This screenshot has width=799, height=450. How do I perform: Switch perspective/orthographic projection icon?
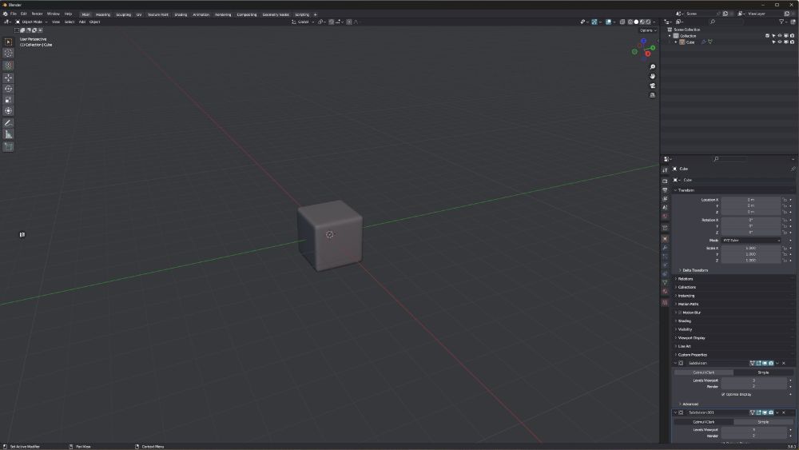pyautogui.click(x=652, y=95)
